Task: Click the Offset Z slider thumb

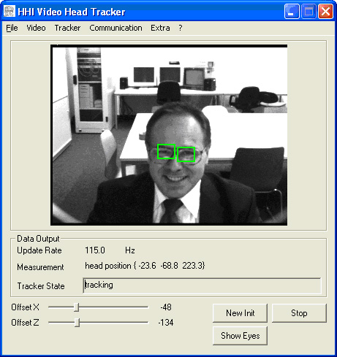Action: [77, 323]
